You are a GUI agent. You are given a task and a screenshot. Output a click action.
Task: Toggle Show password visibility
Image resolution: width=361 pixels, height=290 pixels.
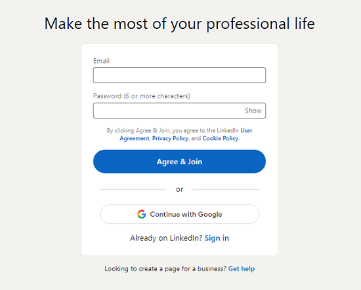click(253, 111)
